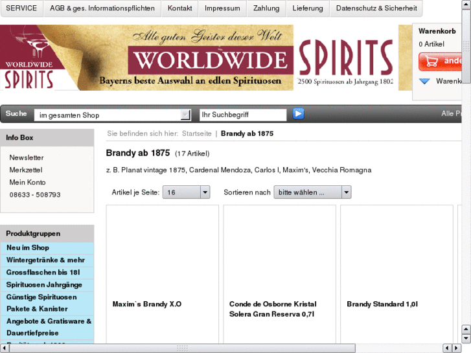Viewport: 471px width, 353px height.
Task: Click the vertical scrollbar down arrow
Action: click(x=466, y=339)
